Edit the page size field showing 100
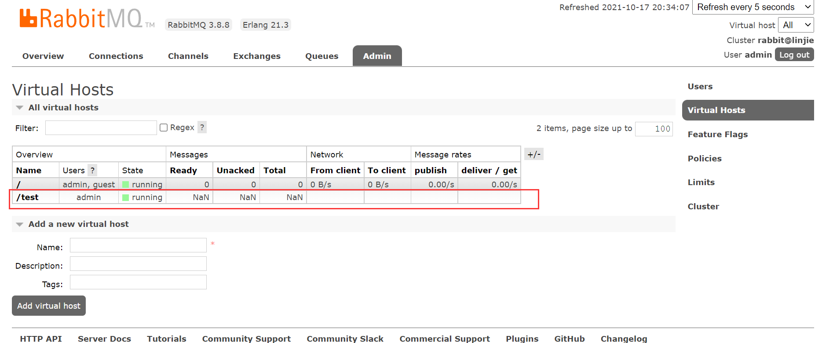Screen dimensions: 833x343 tap(654, 129)
